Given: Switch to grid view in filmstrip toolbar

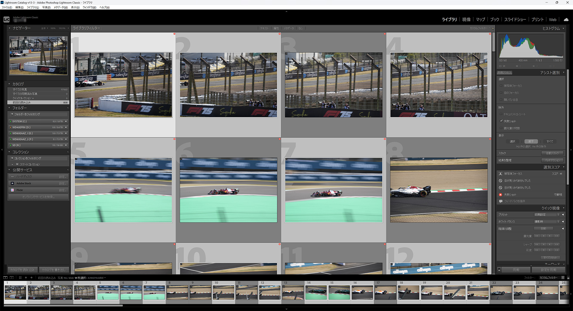Looking at the screenshot, I should 20,278.
